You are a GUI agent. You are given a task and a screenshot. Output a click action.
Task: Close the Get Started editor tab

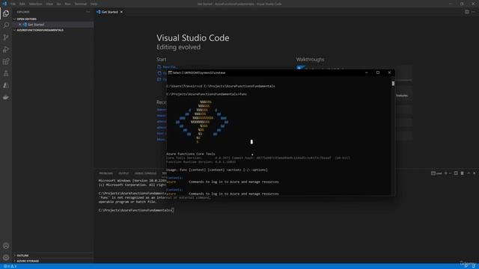coord(121,12)
